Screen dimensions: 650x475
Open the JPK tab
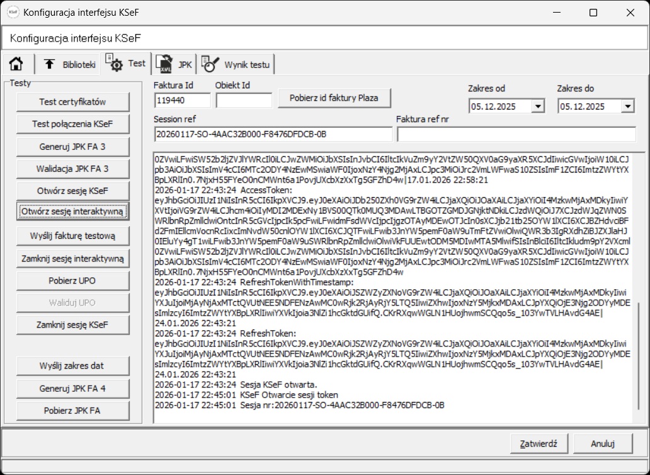pyautogui.click(x=174, y=65)
